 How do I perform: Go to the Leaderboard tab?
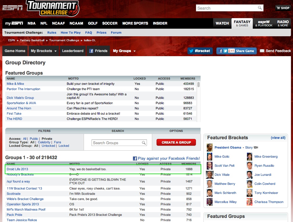tap(73, 51)
